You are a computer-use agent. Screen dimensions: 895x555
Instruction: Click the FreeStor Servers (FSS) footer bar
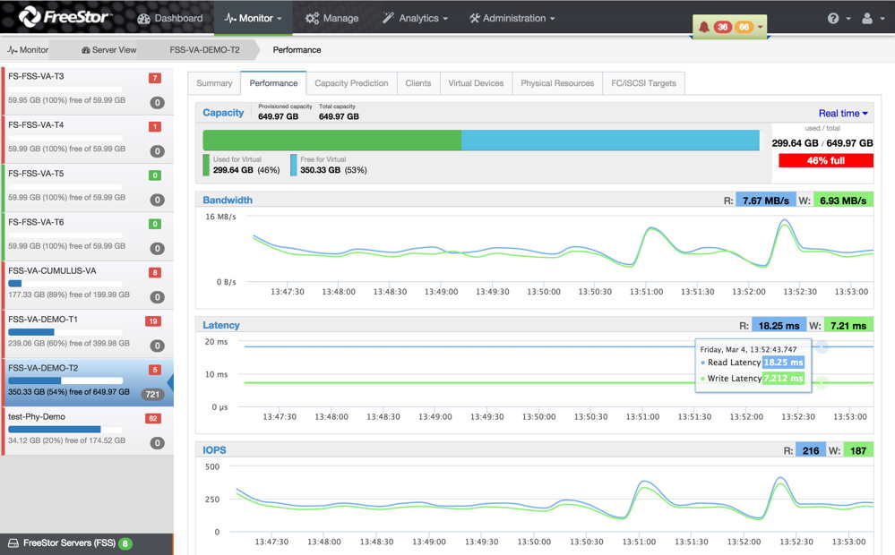87,543
